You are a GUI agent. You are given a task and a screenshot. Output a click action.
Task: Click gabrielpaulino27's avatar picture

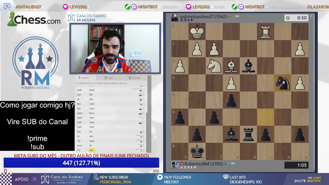point(175,18)
